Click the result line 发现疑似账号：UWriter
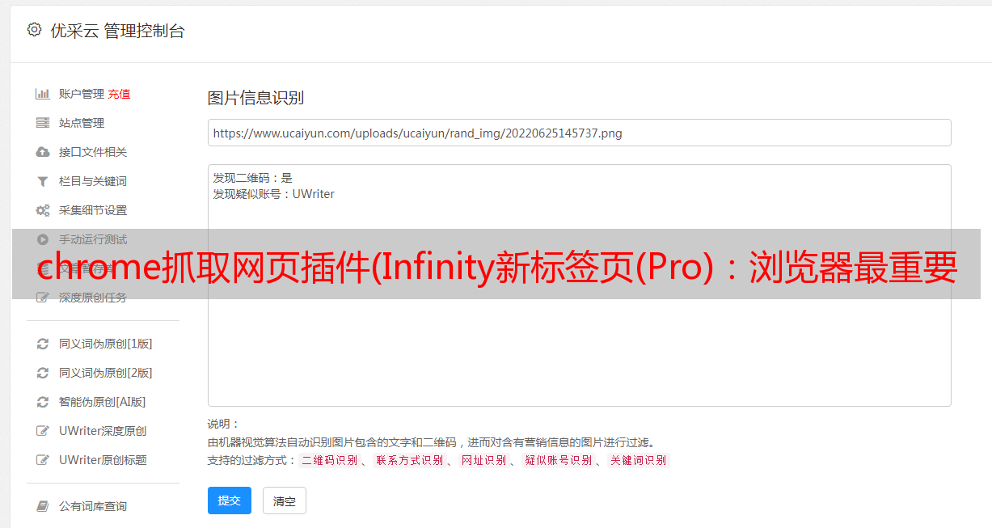This screenshot has width=992, height=528. click(x=274, y=194)
